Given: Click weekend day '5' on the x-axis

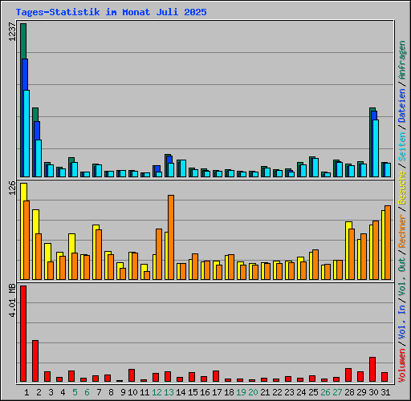Looking at the screenshot, I should [x=75, y=392].
